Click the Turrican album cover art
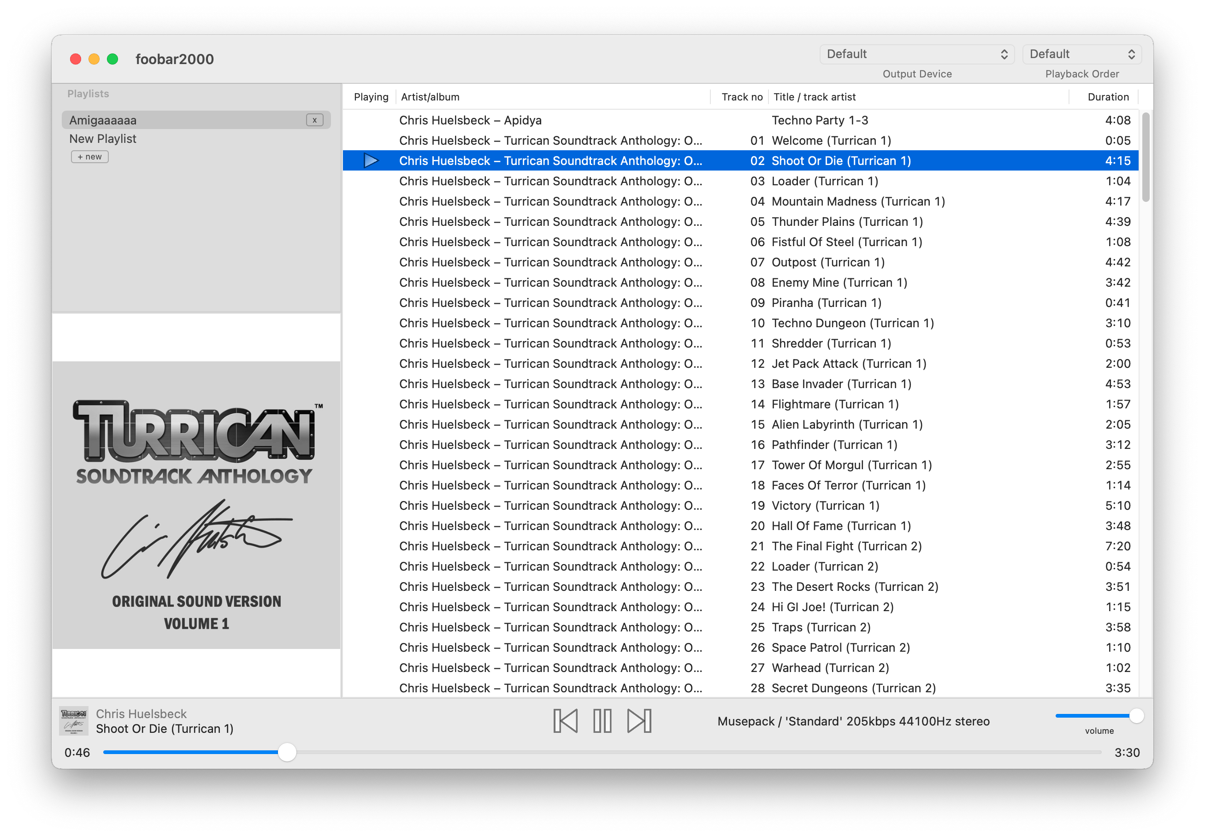This screenshot has height=837, width=1205. 197,505
